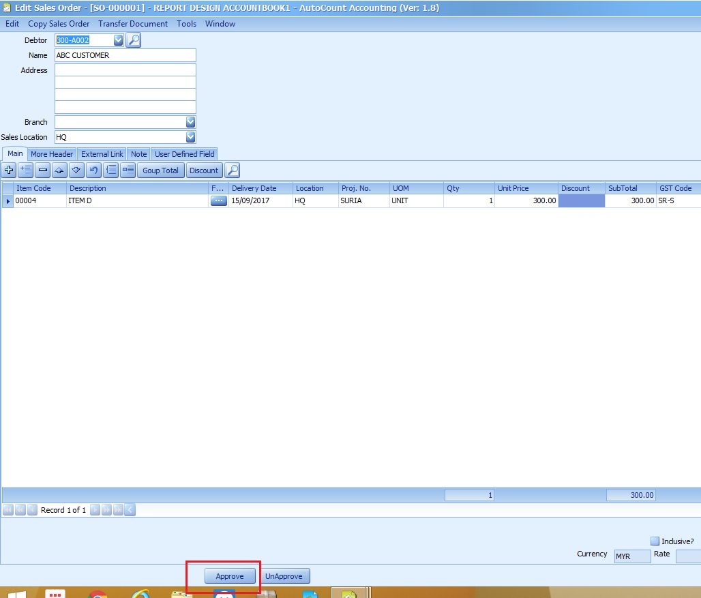Image resolution: width=701 pixels, height=598 pixels.
Task: Click the Goup Total button
Action: [161, 170]
